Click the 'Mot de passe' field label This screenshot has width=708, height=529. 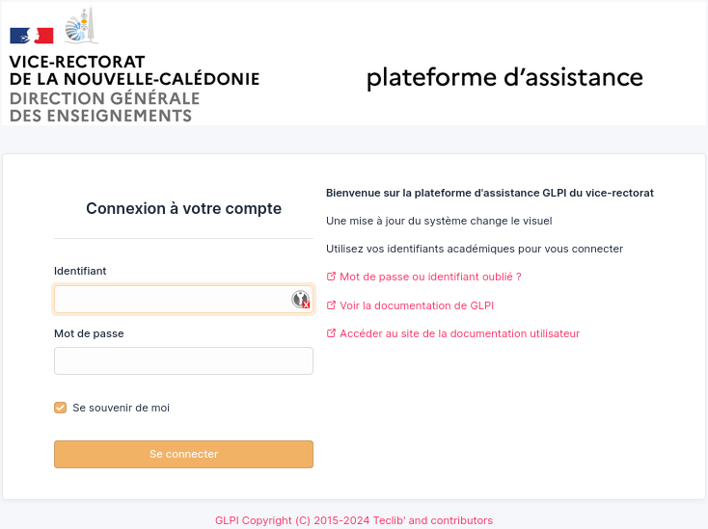pos(89,333)
